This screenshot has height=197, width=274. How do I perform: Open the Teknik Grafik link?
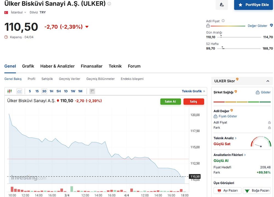coord(193,91)
